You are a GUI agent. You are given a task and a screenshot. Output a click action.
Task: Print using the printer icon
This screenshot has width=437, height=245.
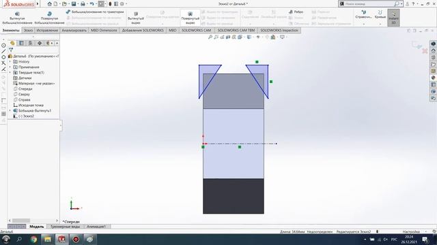(83, 4)
